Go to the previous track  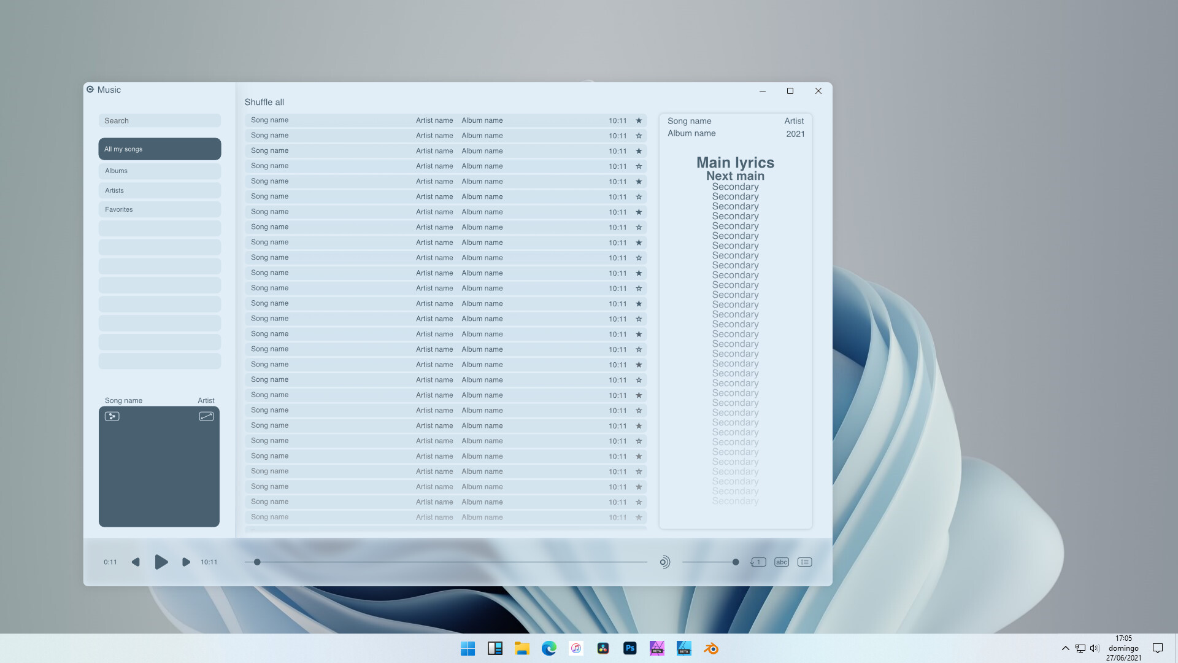(x=136, y=562)
